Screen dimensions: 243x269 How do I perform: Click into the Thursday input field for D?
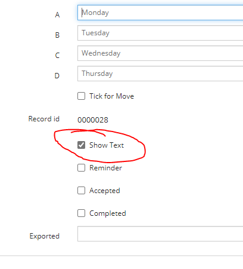[160, 74]
